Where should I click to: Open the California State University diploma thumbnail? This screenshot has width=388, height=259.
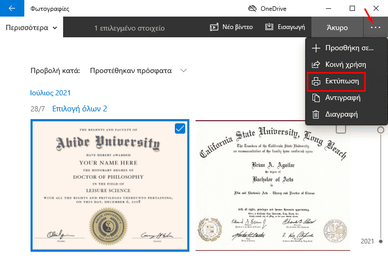273,185
